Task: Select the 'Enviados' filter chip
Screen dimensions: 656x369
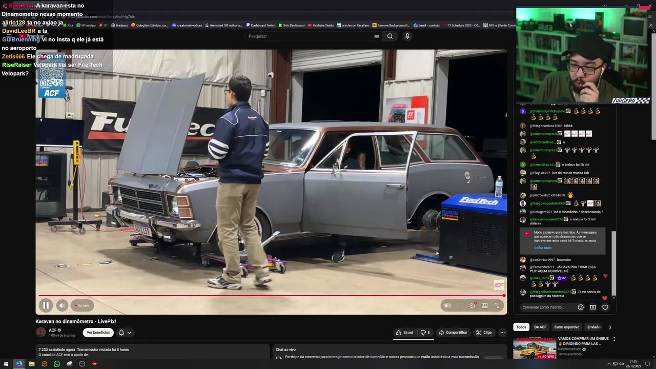Action: tap(594, 327)
